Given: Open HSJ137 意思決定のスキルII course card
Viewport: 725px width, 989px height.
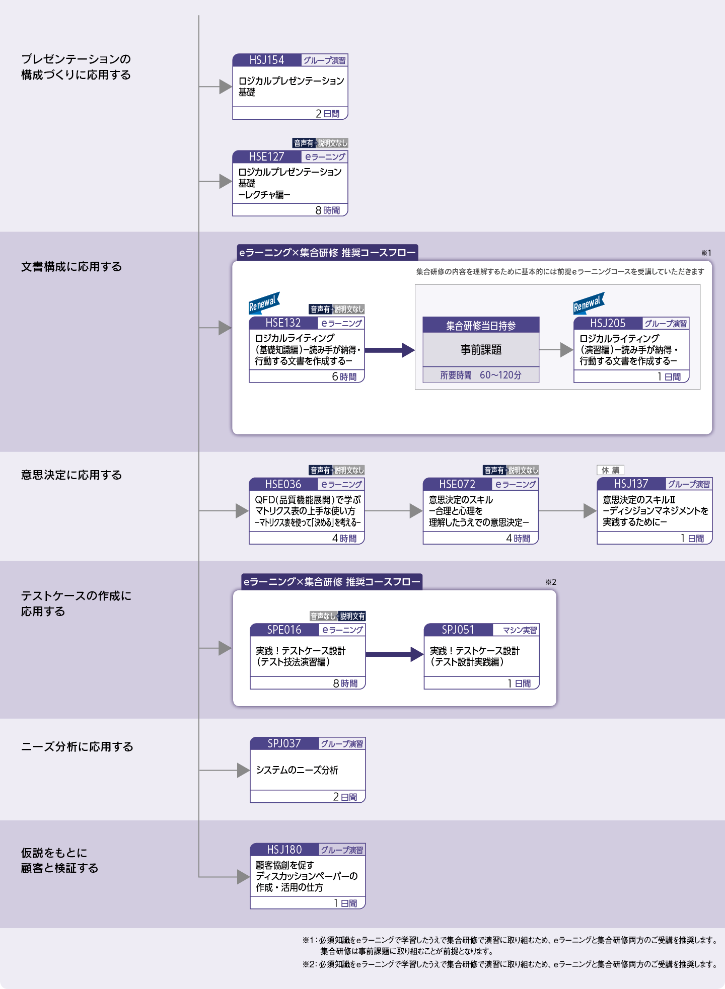Looking at the screenshot, I should [655, 511].
